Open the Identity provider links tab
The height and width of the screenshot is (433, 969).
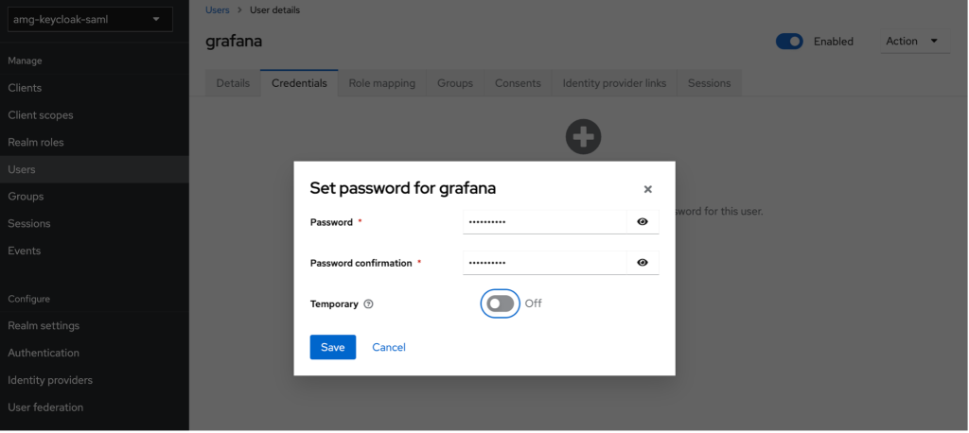pos(614,83)
